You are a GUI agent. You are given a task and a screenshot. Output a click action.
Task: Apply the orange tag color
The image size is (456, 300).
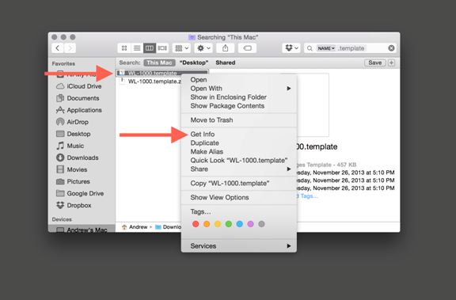coord(207,224)
